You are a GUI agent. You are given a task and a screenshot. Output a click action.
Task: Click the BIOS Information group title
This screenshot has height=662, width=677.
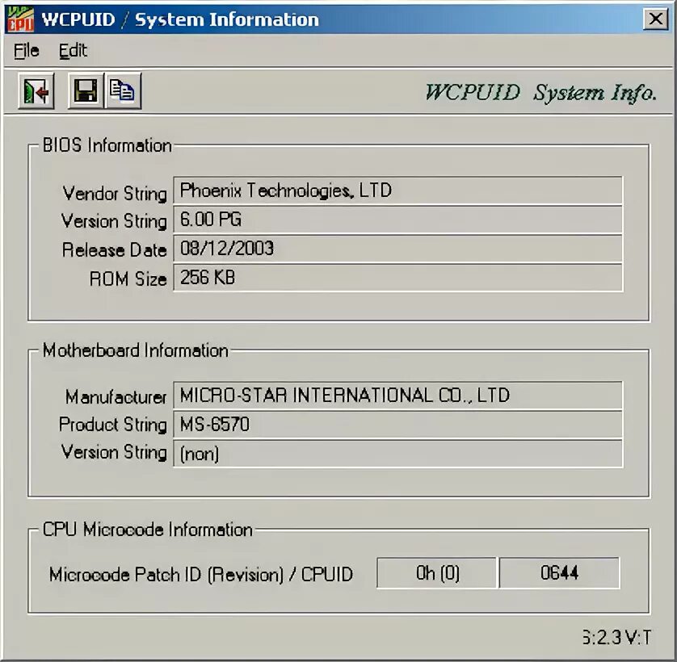[107, 145]
